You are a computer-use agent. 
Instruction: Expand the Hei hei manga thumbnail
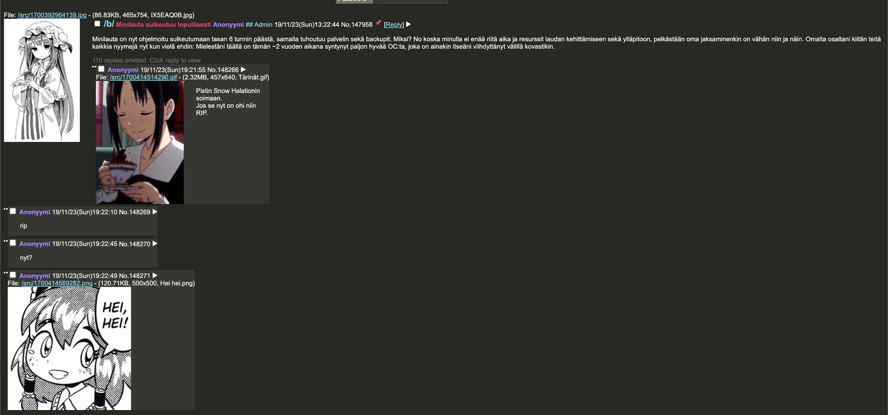click(69, 348)
